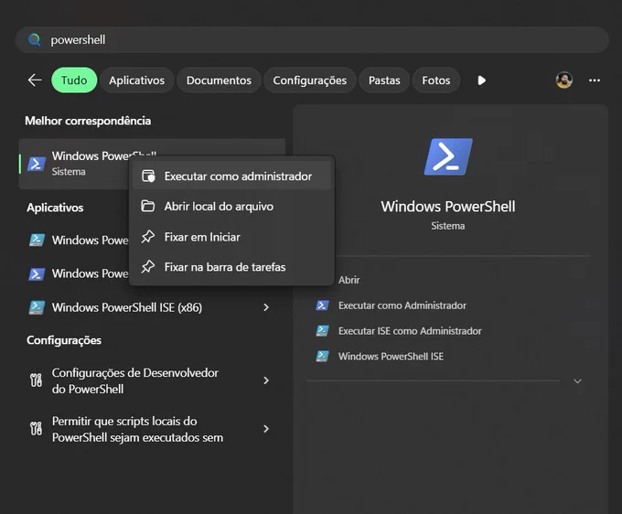Click the folder icon beside Abrir local
This screenshot has height=514, width=622.
pyautogui.click(x=148, y=206)
